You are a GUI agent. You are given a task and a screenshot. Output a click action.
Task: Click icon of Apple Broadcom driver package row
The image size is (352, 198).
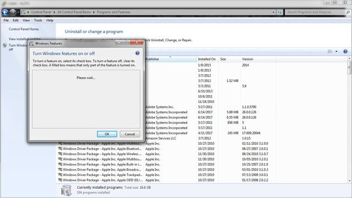(60, 170)
